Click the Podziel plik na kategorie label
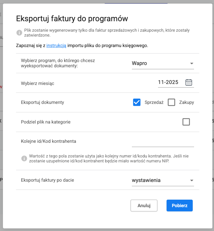The image size is (214, 231). point(46,122)
